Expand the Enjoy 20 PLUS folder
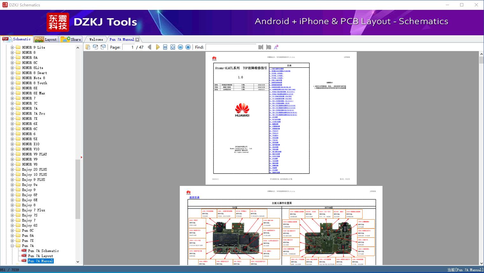 click(x=12, y=169)
